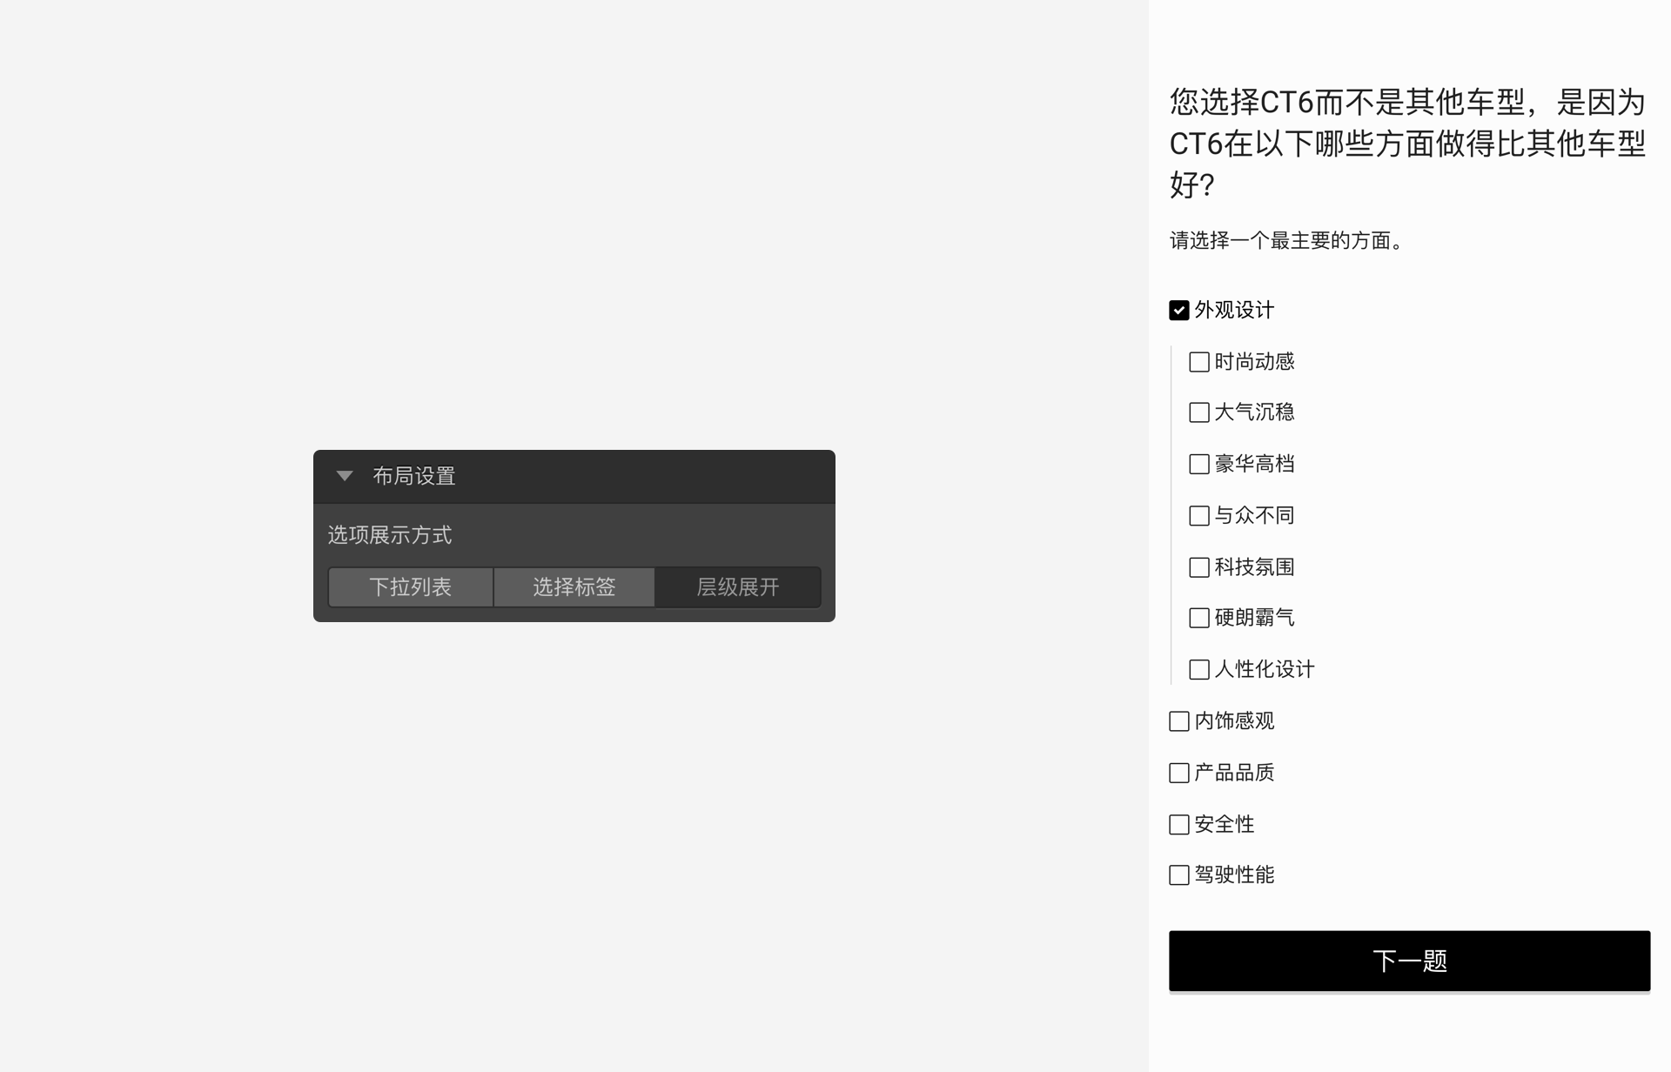Select the 下拉列表 display option
Screen dimensions: 1671x1072
(x=411, y=587)
